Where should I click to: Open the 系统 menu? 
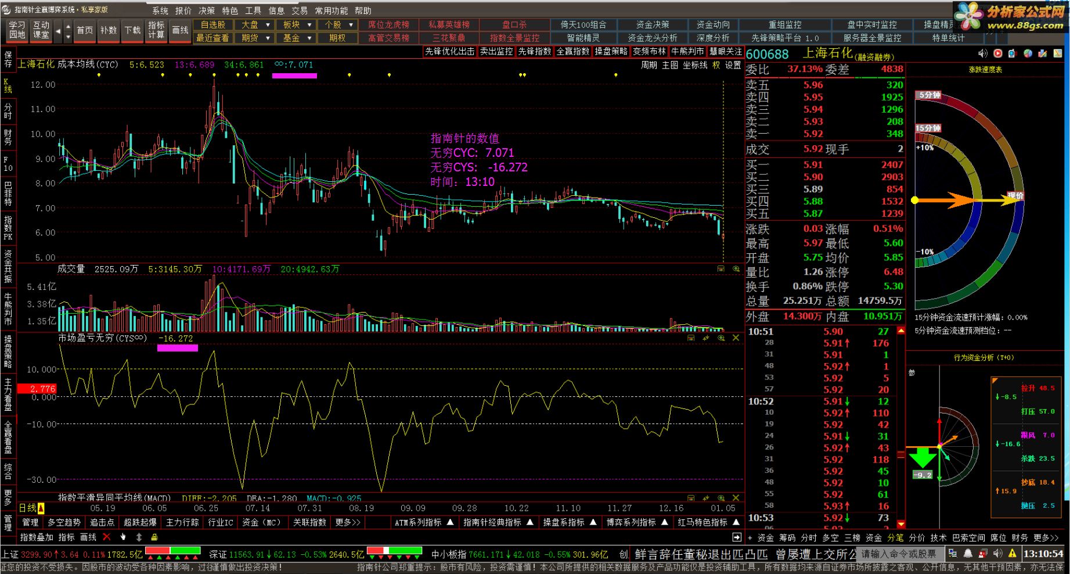(x=160, y=10)
